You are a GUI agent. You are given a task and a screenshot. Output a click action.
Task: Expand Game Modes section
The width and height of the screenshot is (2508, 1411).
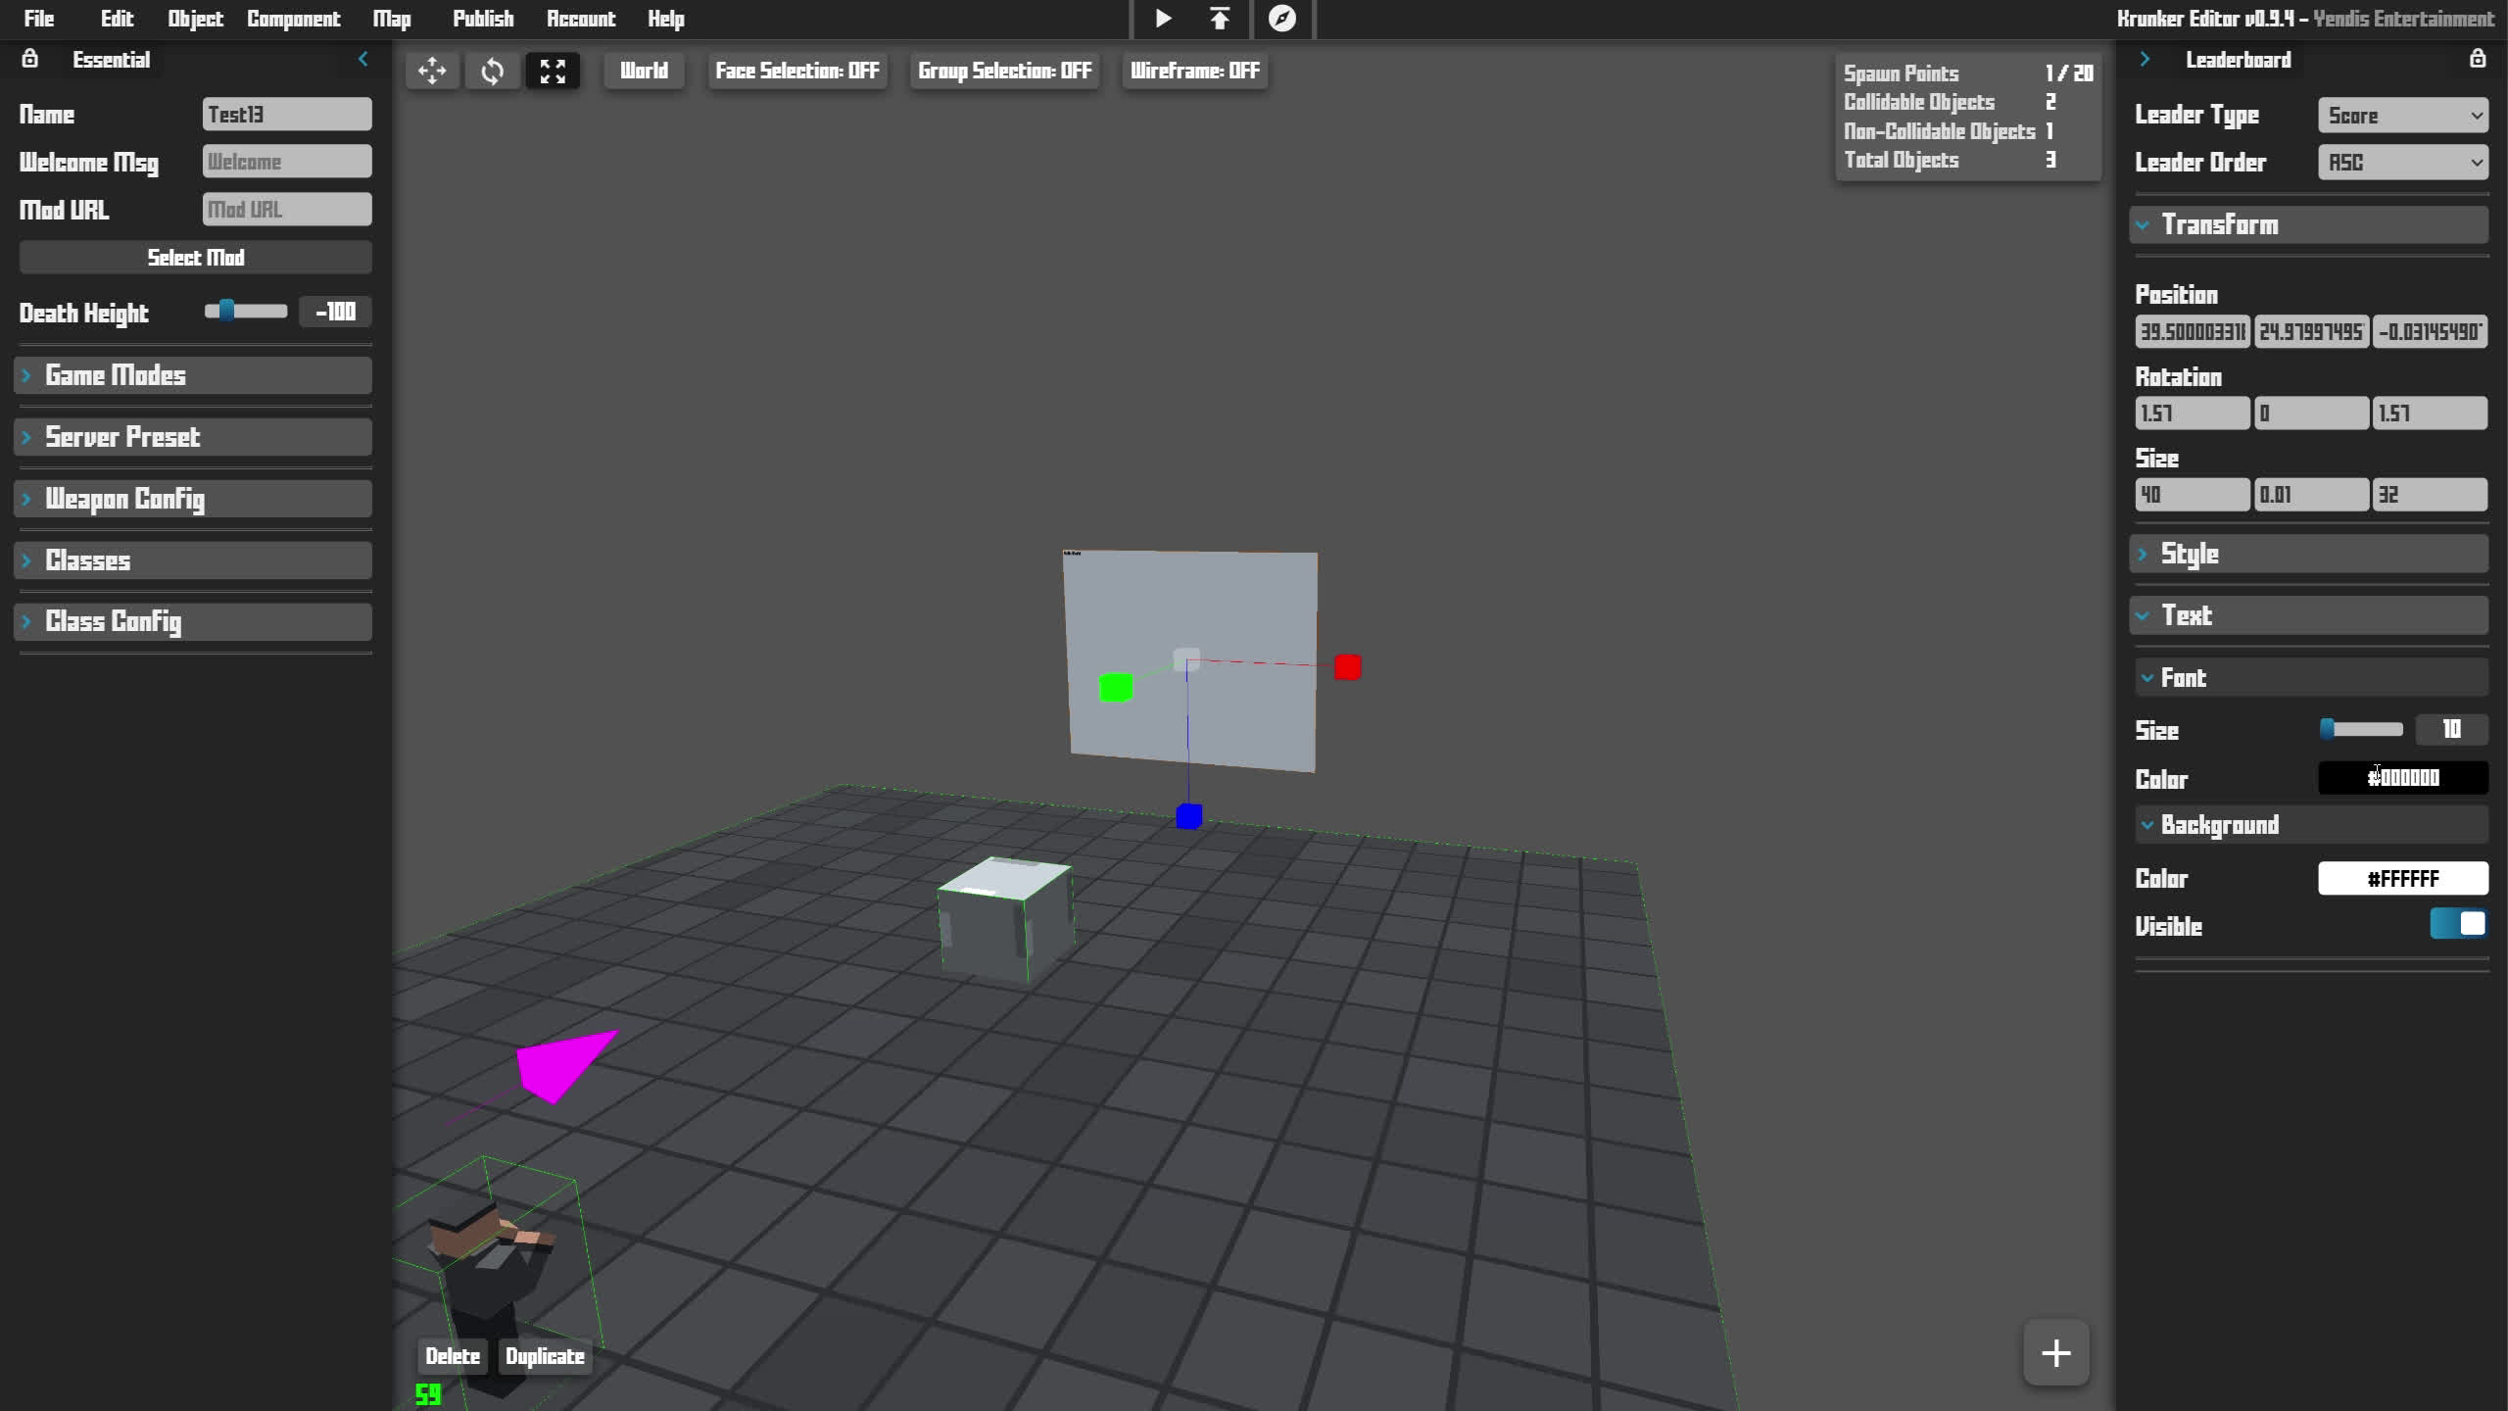[193, 375]
